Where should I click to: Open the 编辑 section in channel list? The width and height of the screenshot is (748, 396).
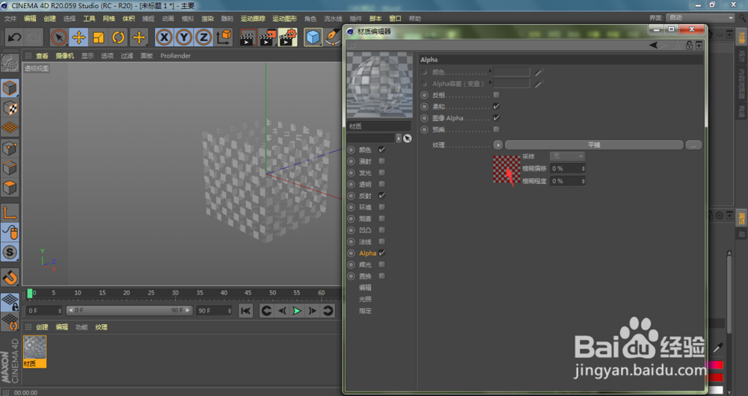click(x=365, y=288)
